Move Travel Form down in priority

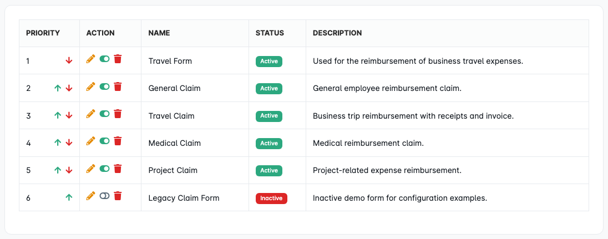coord(69,60)
